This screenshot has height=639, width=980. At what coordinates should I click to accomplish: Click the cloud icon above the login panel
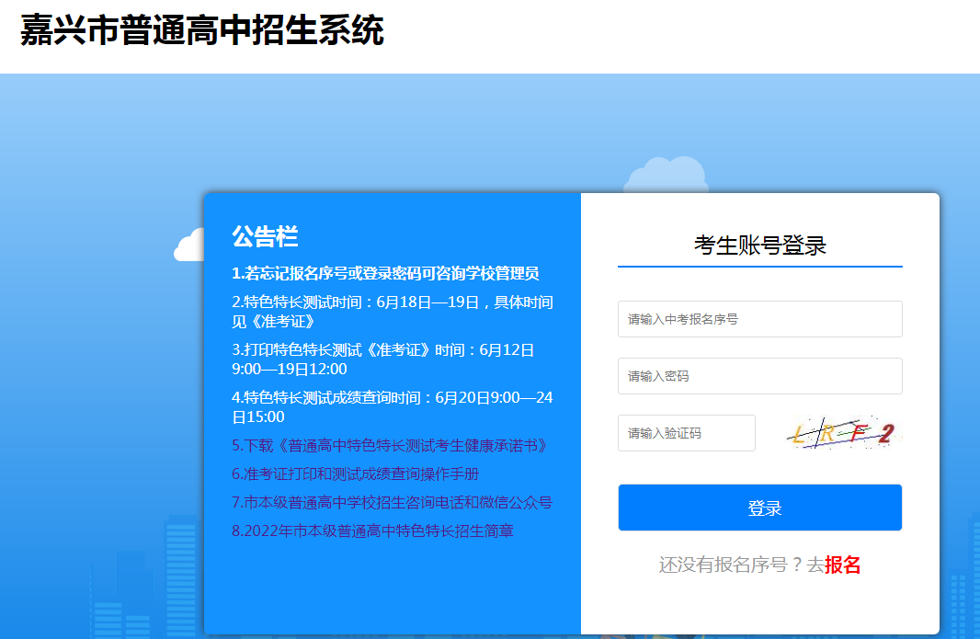[666, 176]
